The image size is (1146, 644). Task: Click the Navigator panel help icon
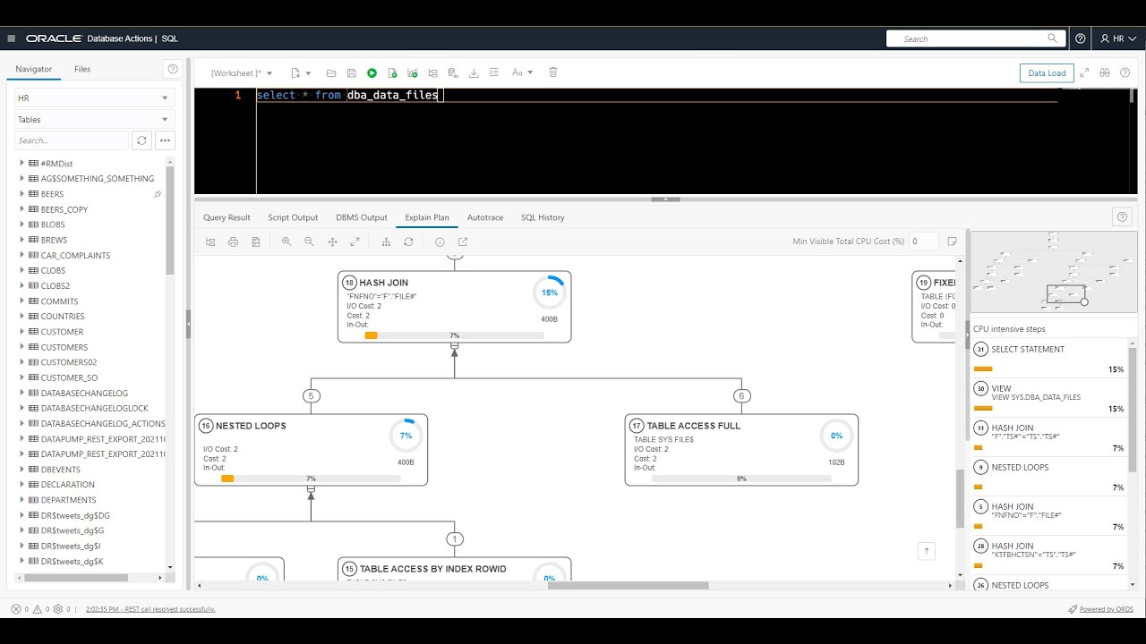pos(173,69)
